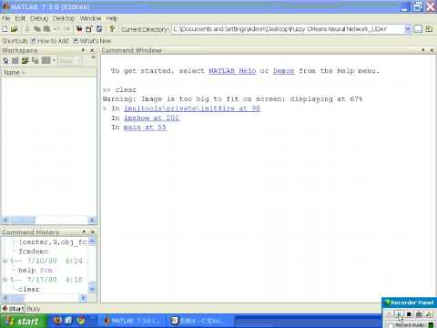This screenshot has width=437, height=328.
Task: Open the GUIDE tool icon
Action: 89,29
